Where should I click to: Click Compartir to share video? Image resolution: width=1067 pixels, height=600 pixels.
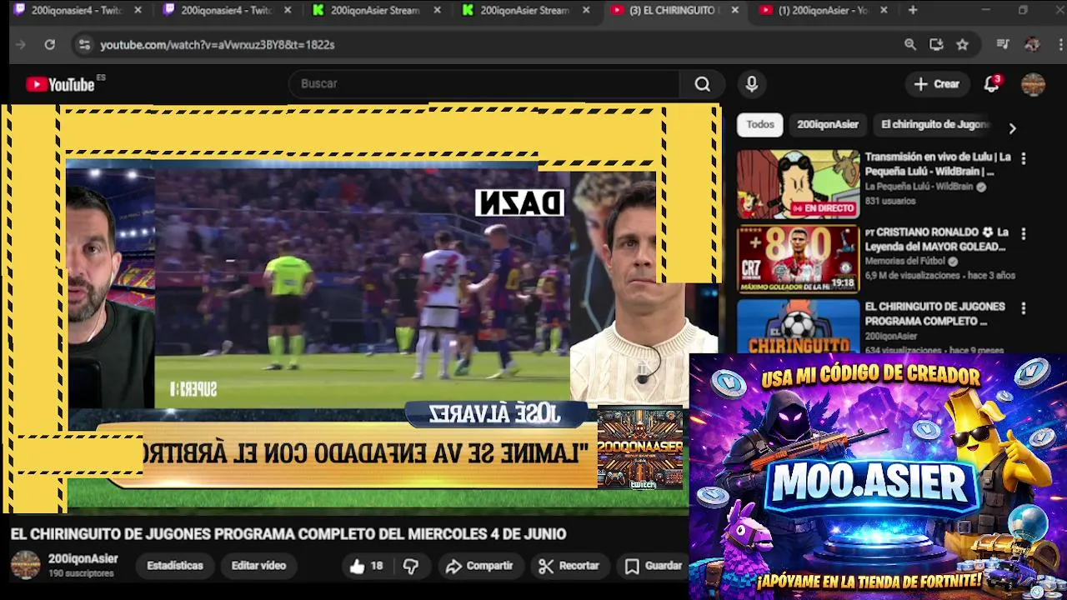(x=479, y=566)
